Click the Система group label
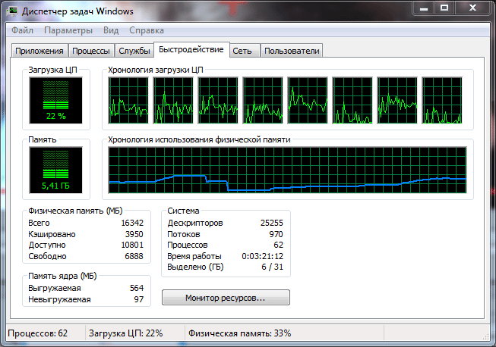This screenshot has width=496, height=347. click(x=183, y=211)
